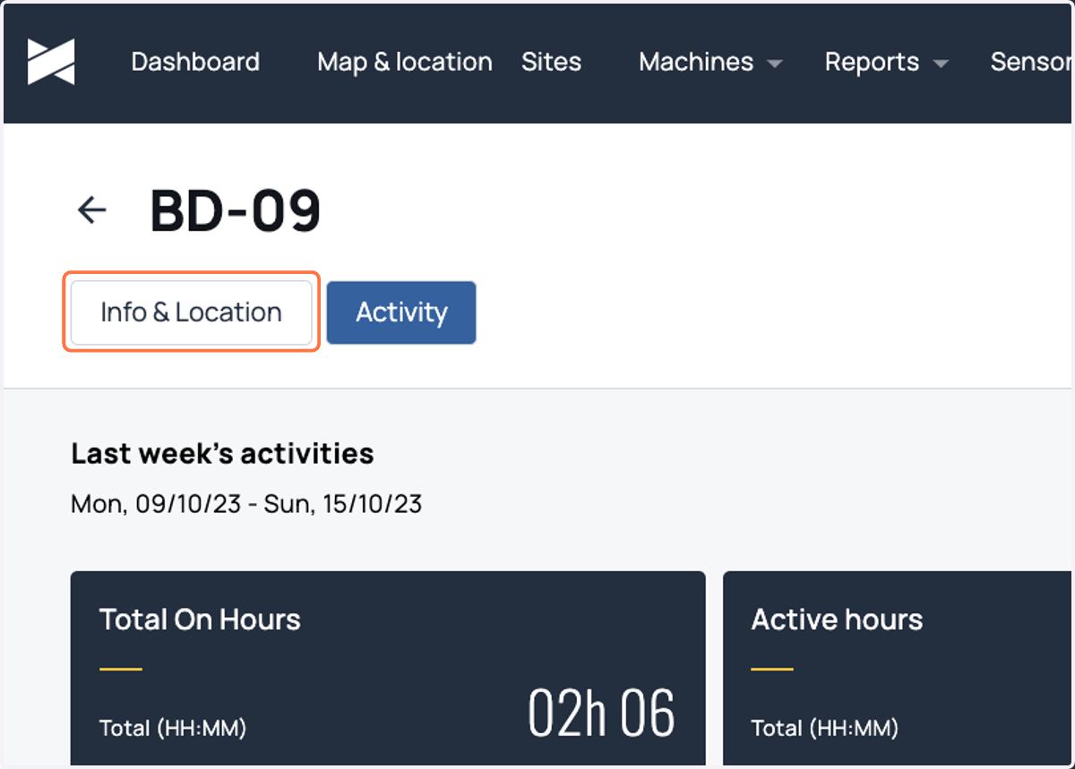Expand the Machines dropdown menu
Viewport: 1075px width, 769px height.
[x=710, y=62]
